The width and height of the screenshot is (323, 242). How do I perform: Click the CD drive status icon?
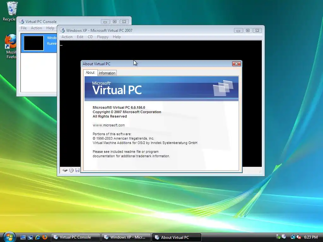71,170
